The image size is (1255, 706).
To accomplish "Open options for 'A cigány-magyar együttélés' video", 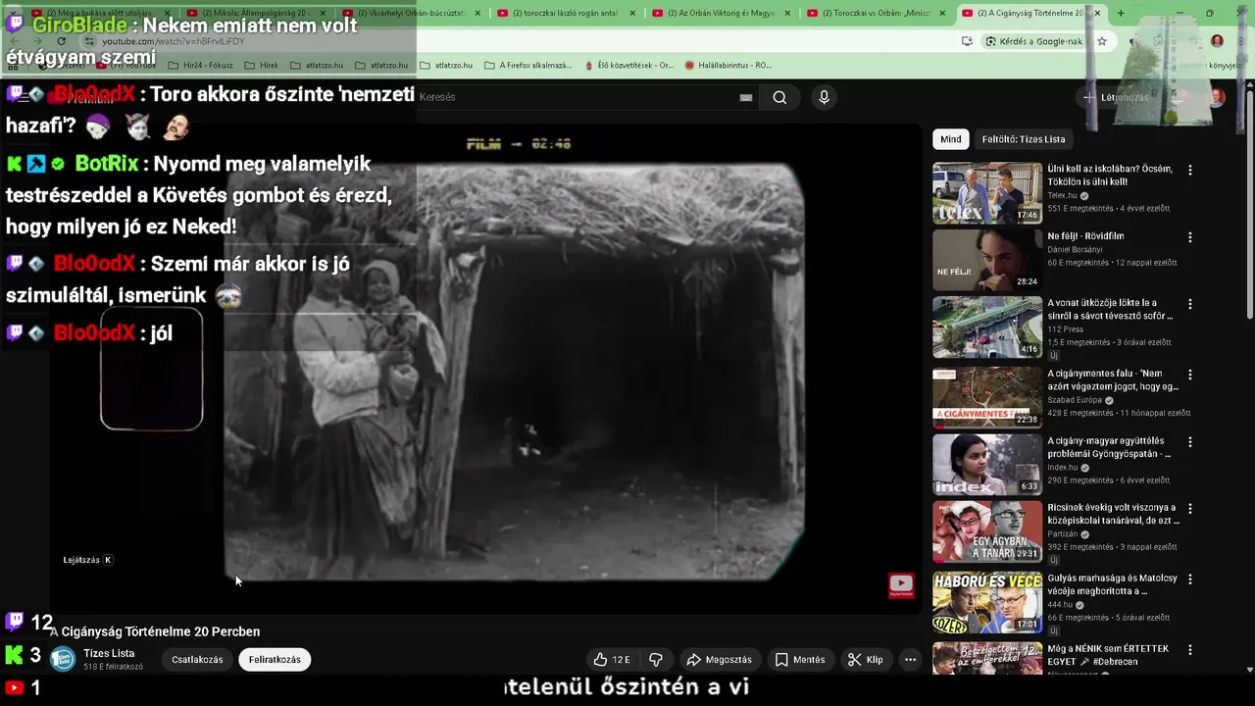I will tap(1190, 442).
